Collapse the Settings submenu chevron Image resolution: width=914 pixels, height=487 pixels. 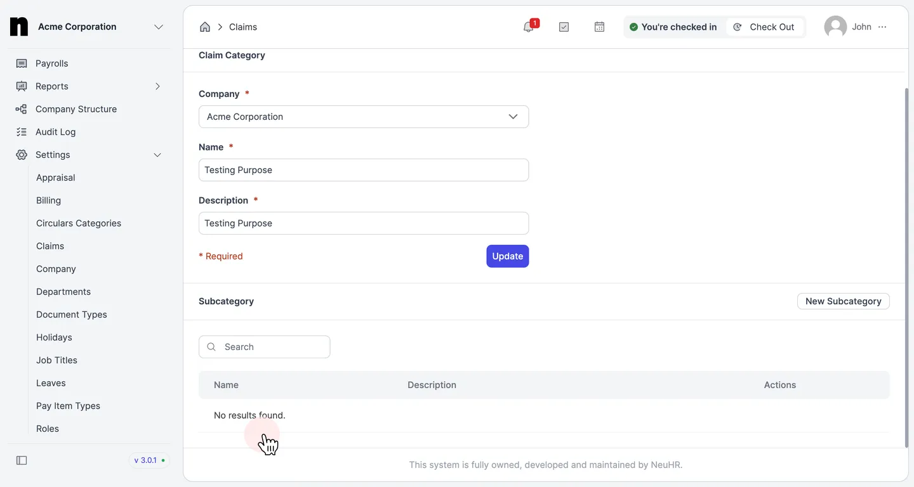click(157, 155)
